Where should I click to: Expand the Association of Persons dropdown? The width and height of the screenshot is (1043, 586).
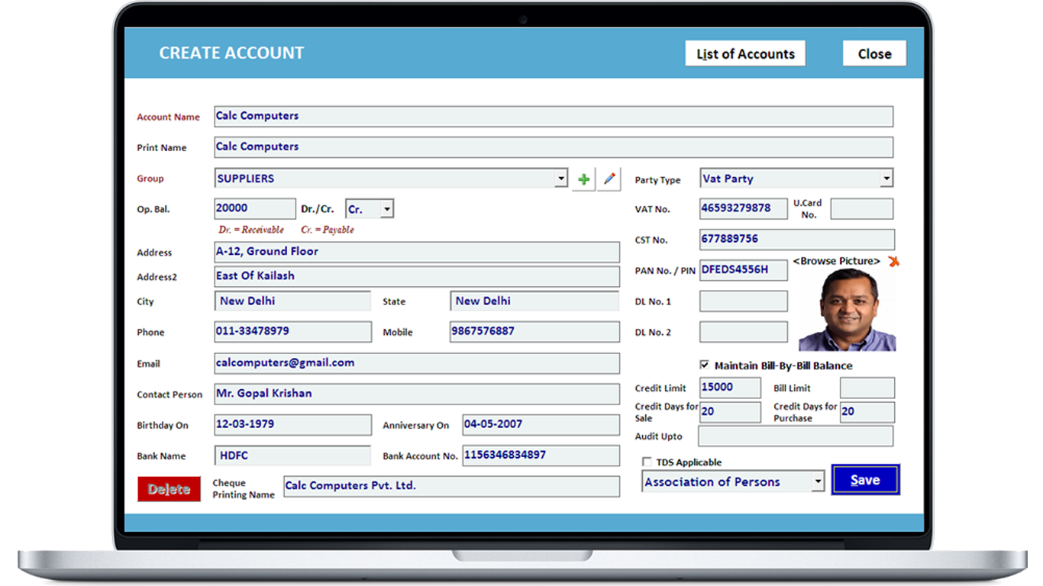click(x=818, y=482)
